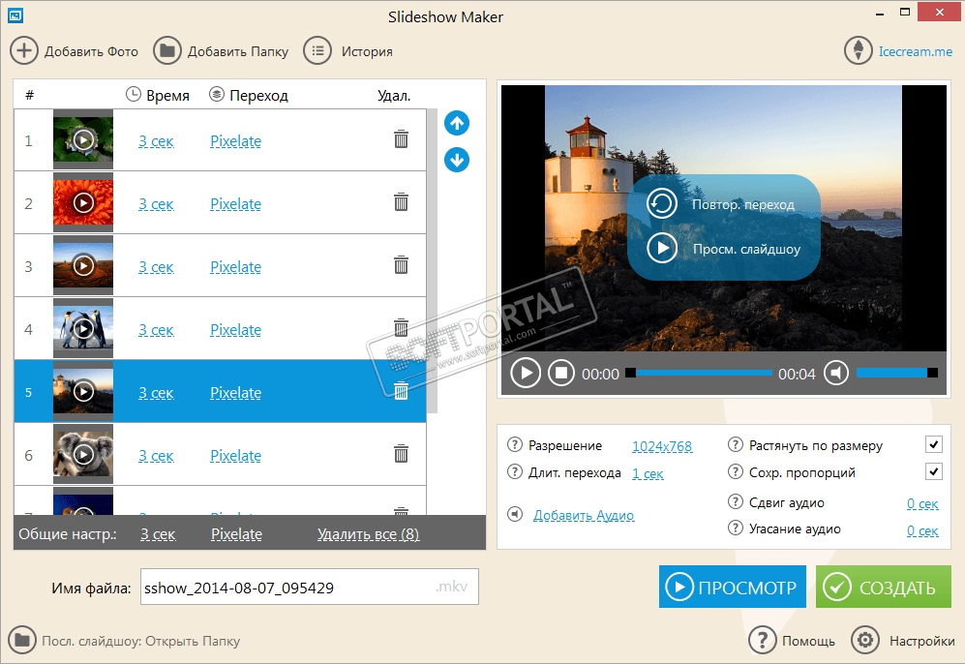Viewport: 965px width, 664px height.
Task: Click the СОЗДАТЬ button
Action: [884, 587]
